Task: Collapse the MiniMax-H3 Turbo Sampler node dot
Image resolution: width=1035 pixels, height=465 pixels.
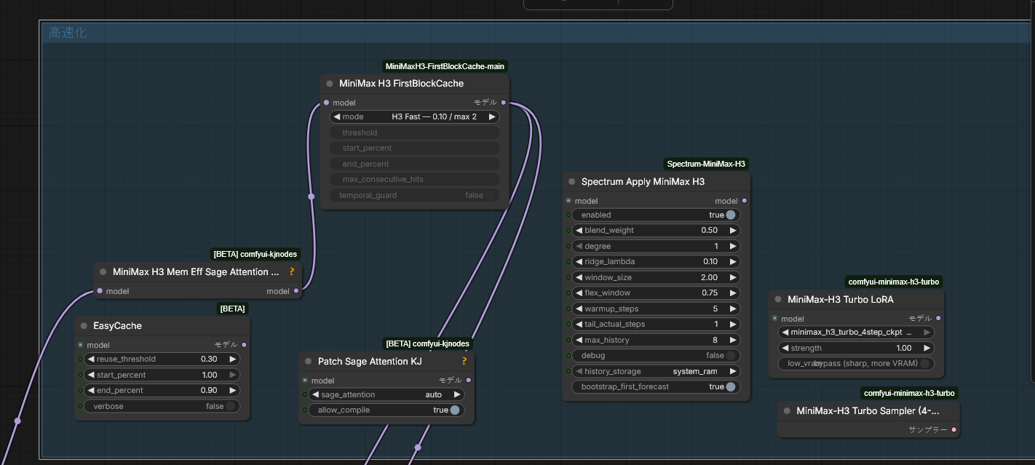Action: pos(787,411)
